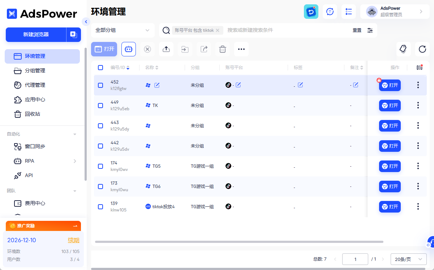Click the upload/export toolbar icon
The image size is (434, 270).
(x=166, y=49)
